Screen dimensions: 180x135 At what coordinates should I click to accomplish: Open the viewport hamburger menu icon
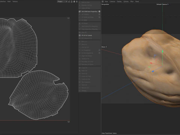pos(102,1)
